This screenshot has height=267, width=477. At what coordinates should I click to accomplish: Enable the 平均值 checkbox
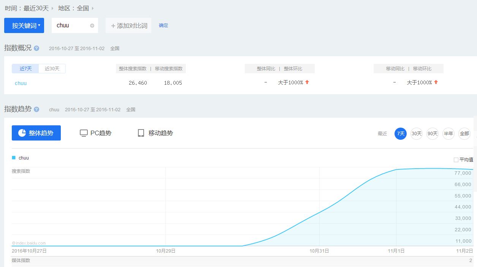point(456,160)
